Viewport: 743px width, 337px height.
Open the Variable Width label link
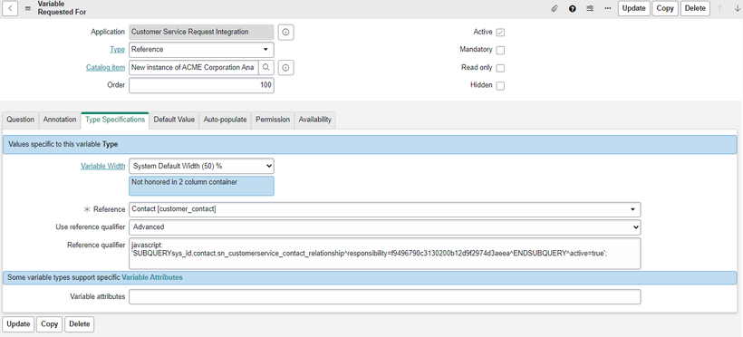102,166
